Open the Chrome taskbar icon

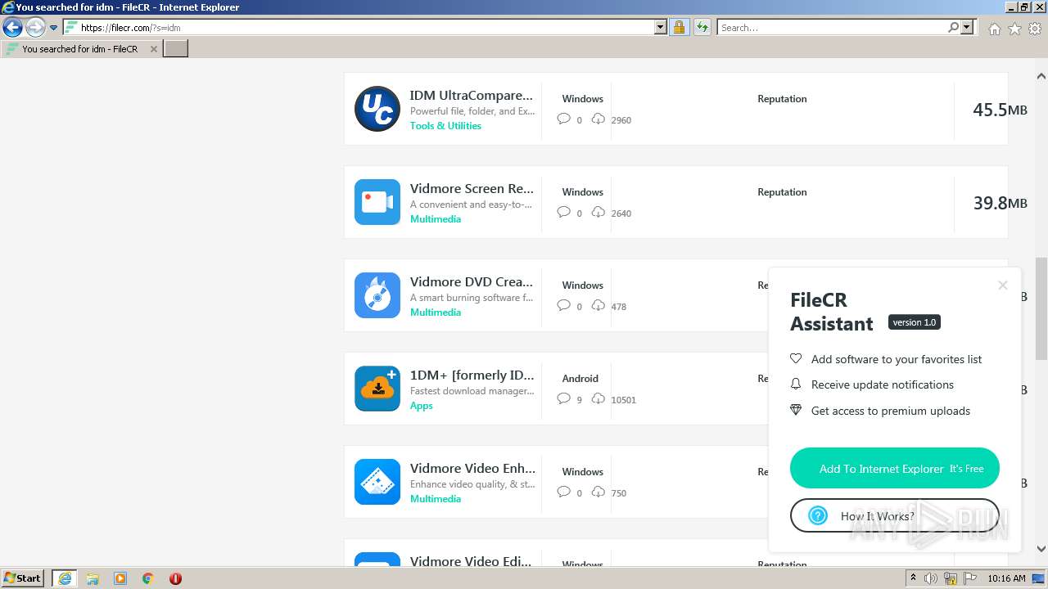(x=148, y=578)
